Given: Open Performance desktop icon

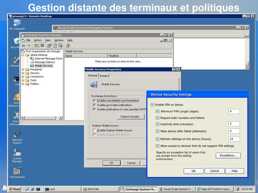Looking at the screenshot, I should [17, 173].
